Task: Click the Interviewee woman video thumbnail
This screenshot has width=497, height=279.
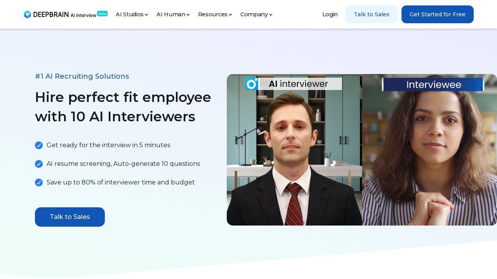Action: coord(429,150)
